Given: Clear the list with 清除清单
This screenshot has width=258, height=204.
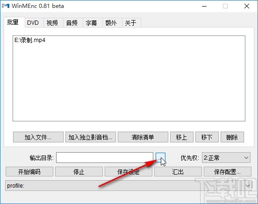Looking at the screenshot, I should [x=143, y=137].
